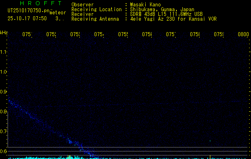Click the 1.1 kHz axis label
This screenshot has height=159, width=251.
tap(3, 52)
